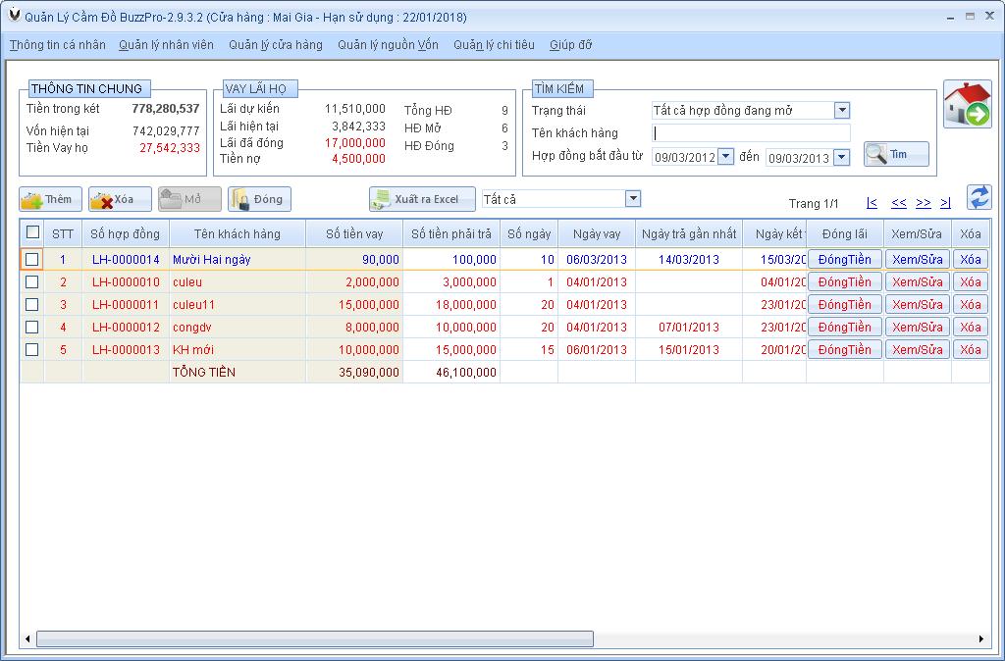Expand the Tất cả filter dropdown
The width and height of the screenshot is (1005, 661).
pyautogui.click(x=633, y=198)
